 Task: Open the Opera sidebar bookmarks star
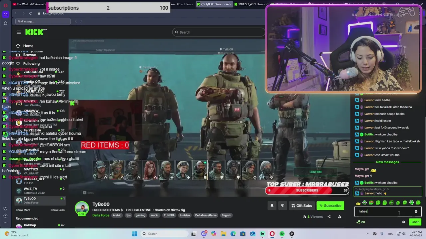tap(5, 23)
